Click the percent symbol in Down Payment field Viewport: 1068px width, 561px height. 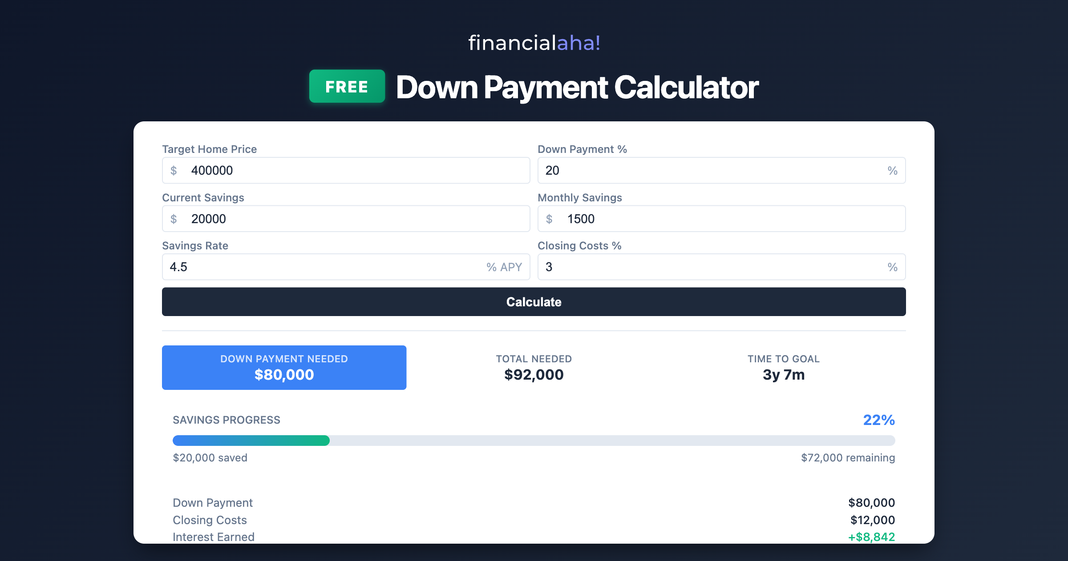893,170
